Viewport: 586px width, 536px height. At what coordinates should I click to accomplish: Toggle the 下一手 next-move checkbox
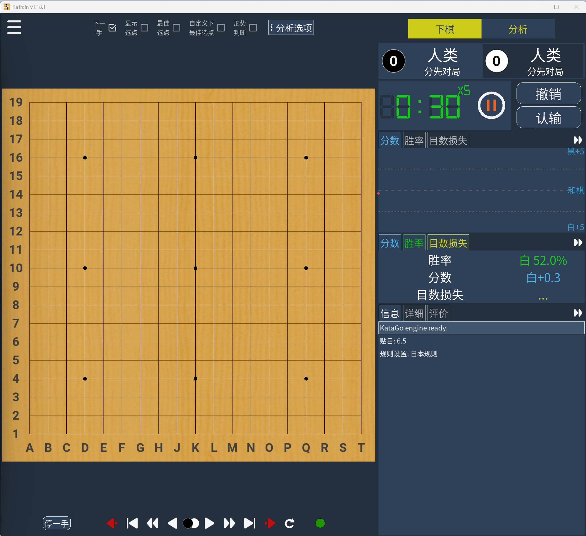pos(112,27)
